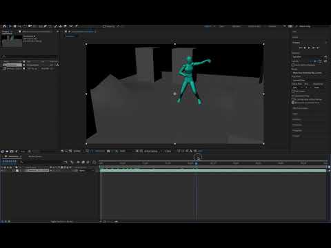Select the Pen tool
The image size is (331, 248).
(45, 26)
